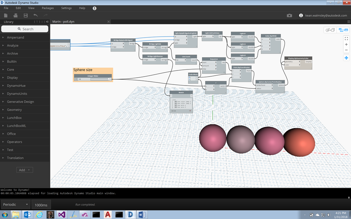Click the Open file toolbar icon
351x219 pixels.
pyautogui.click(x=15, y=15)
